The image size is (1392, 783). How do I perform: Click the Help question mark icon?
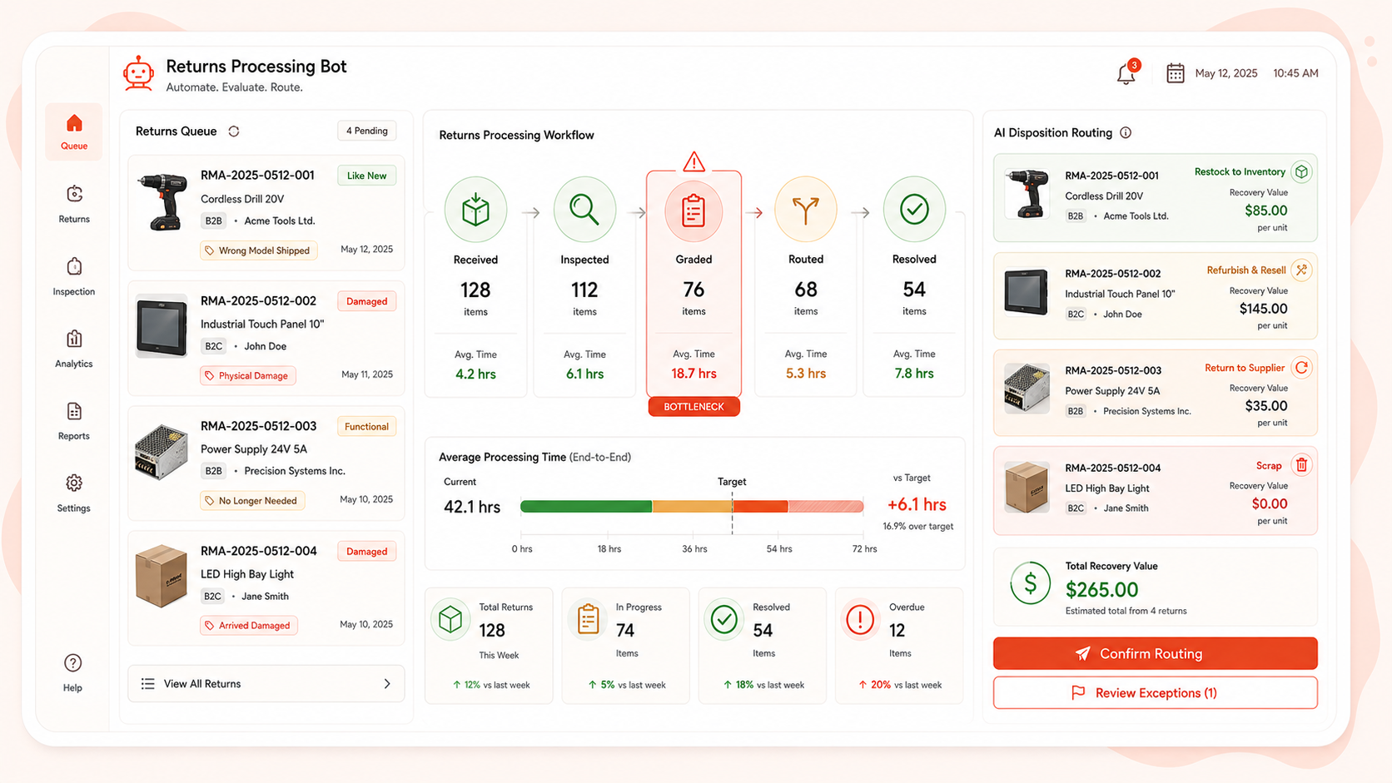coord(73,663)
